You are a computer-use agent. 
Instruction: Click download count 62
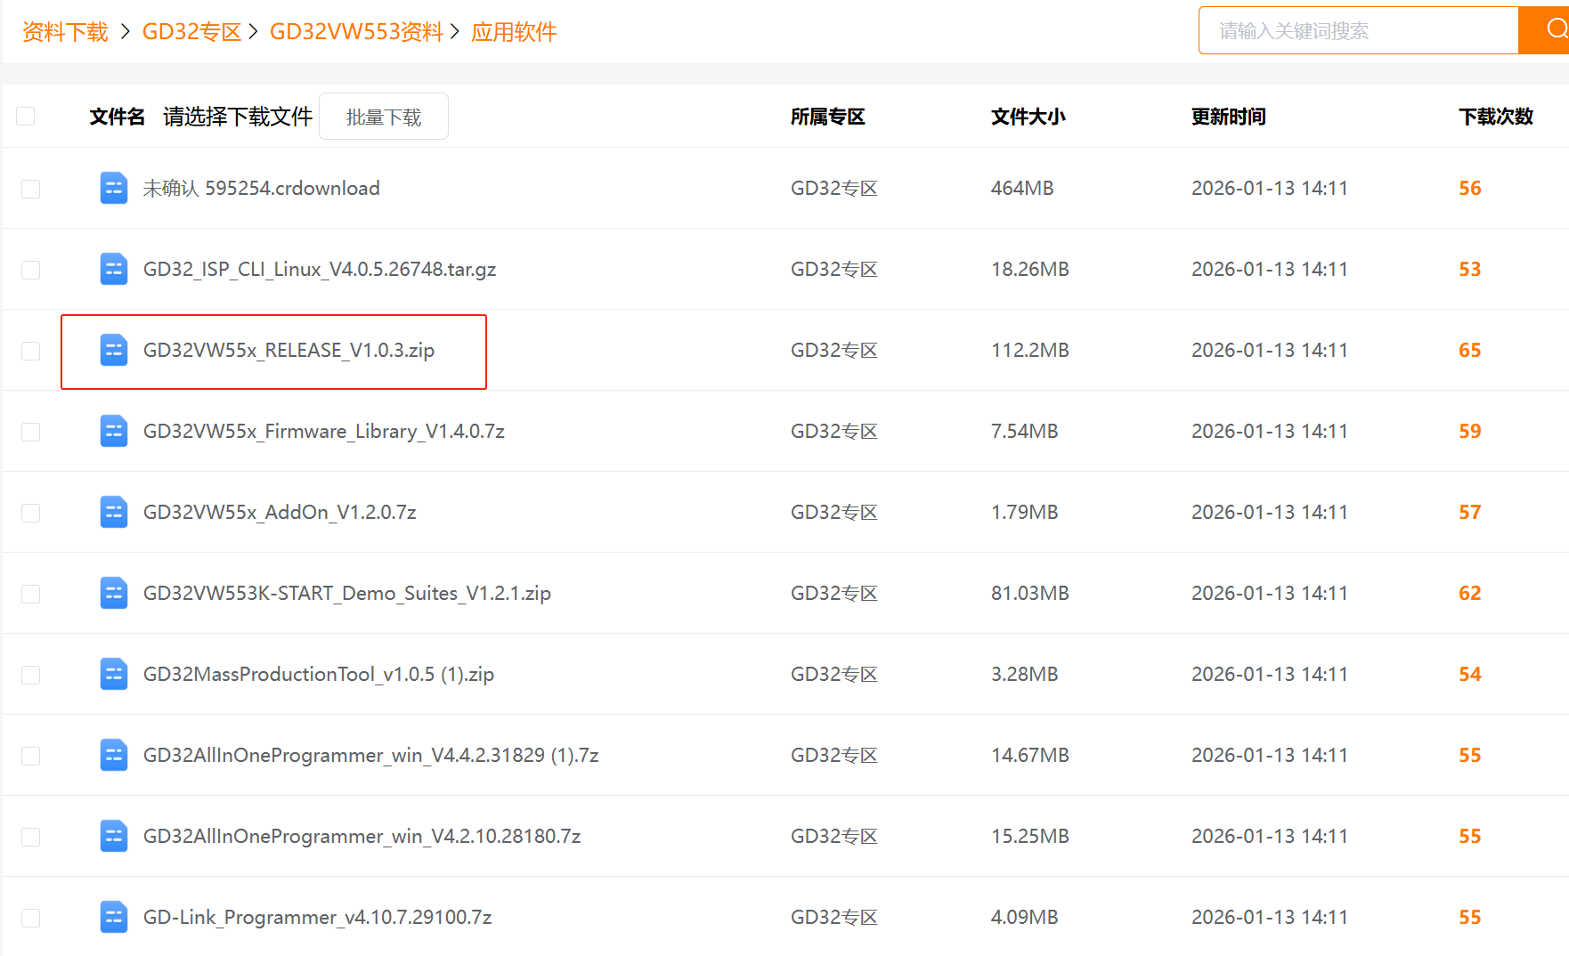coord(1470,593)
